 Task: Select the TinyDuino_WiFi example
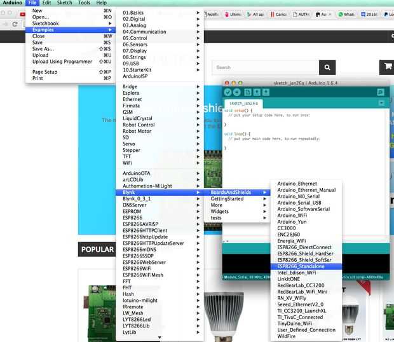click(x=306, y=324)
